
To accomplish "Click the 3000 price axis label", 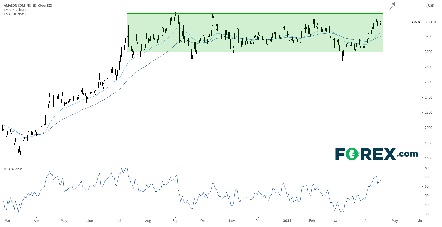I will [428, 52].
